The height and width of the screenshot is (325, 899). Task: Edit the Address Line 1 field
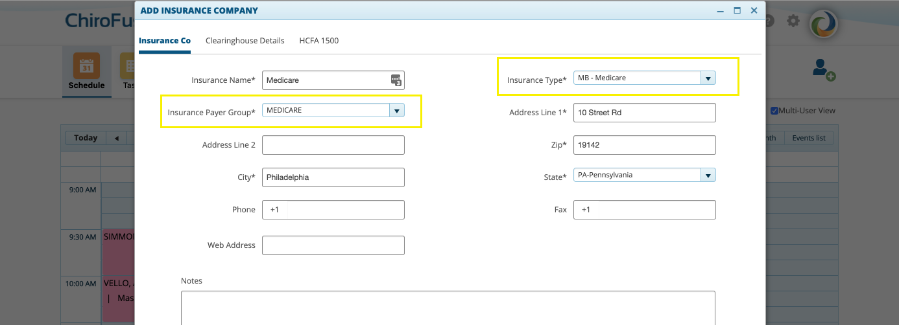point(645,113)
